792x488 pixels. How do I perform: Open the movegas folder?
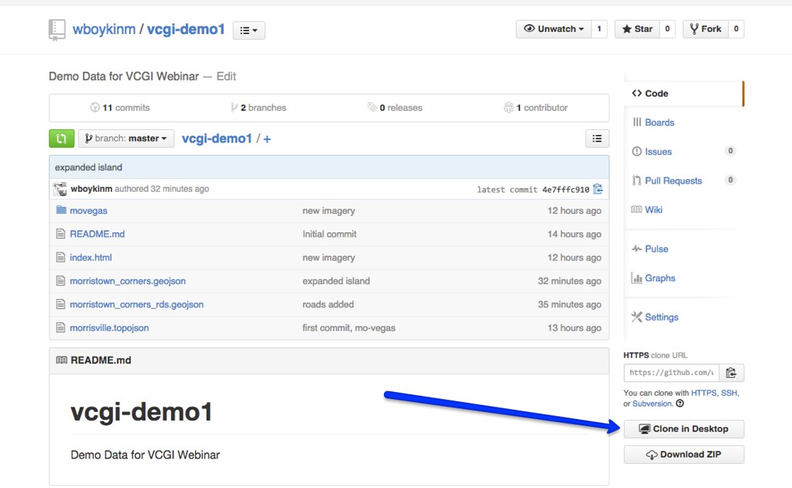(x=88, y=211)
